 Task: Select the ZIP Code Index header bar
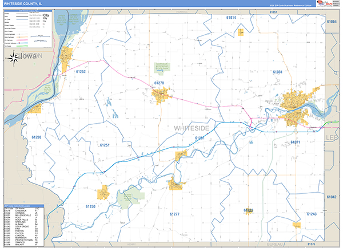click(x=24, y=206)
